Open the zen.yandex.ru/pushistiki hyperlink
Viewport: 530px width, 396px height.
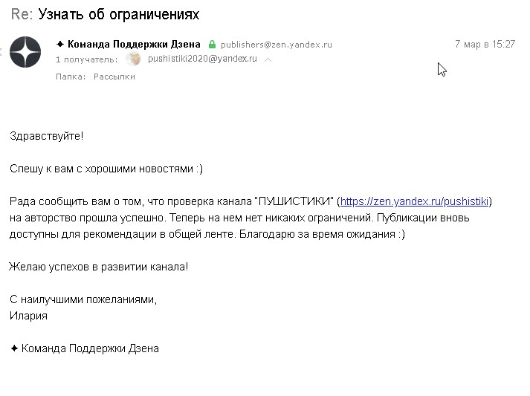pos(414,201)
